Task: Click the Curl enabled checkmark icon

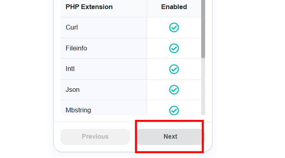Action: [174, 28]
